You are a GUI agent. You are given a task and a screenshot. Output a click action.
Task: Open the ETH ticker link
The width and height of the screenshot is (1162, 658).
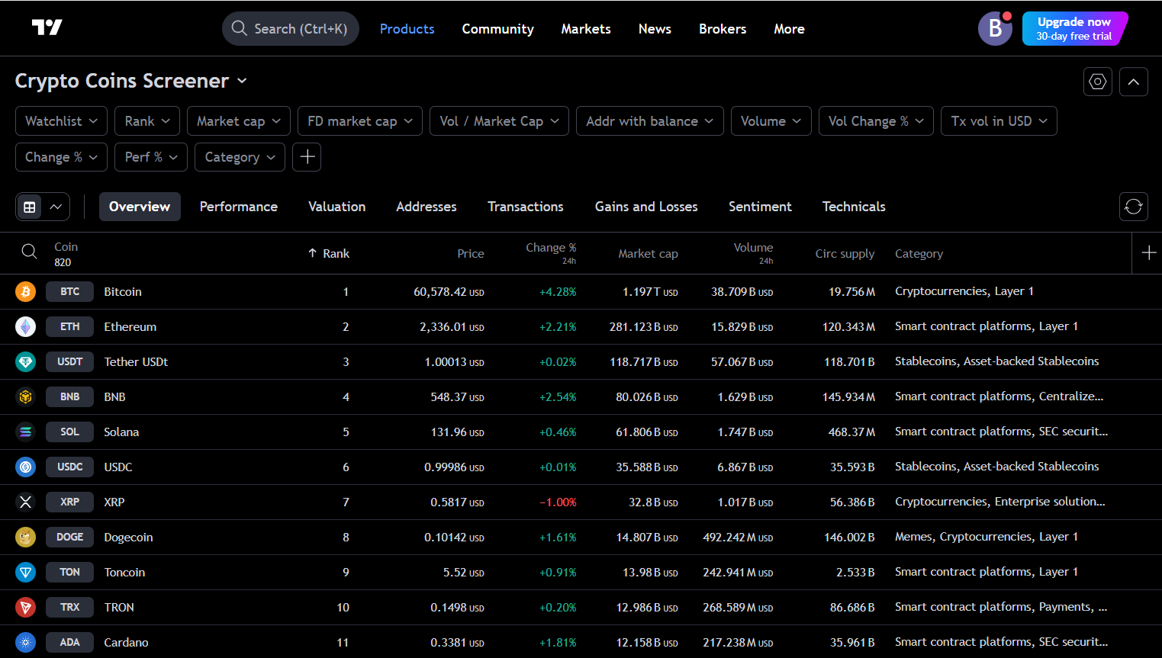(69, 326)
